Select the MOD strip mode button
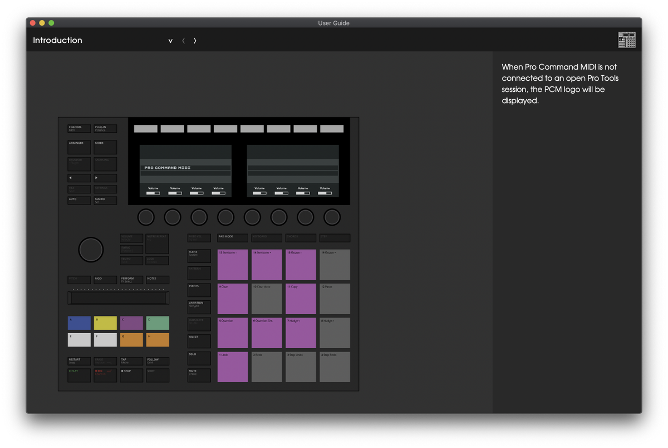668x448 pixels. click(105, 280)
